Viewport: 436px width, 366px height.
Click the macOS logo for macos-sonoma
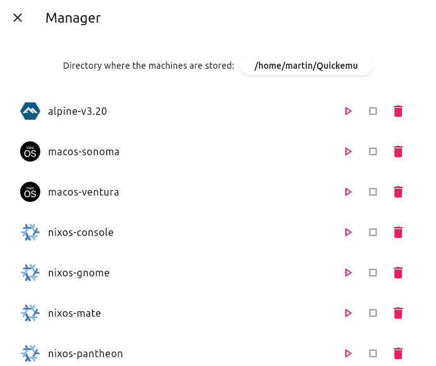click(x=30, y=151)
